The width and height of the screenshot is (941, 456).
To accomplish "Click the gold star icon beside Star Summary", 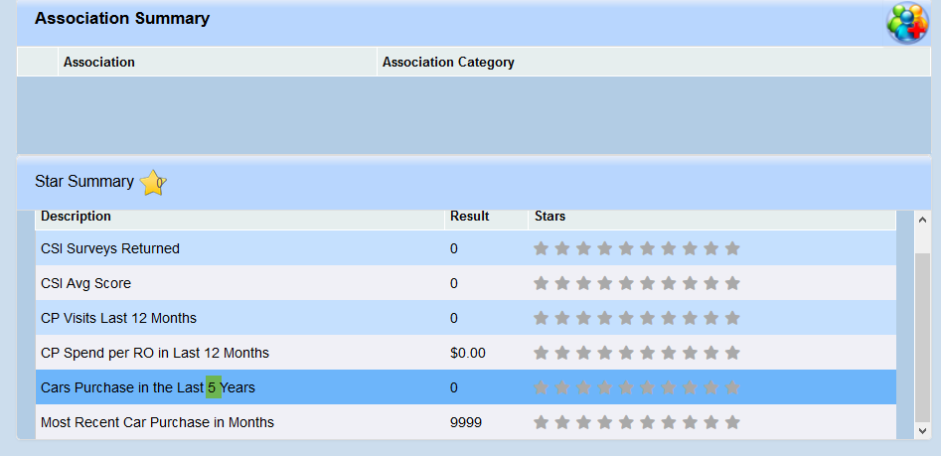I will coord(153,183).
